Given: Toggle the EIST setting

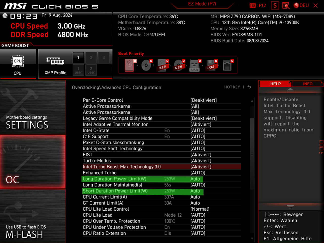Looking at the screenshot, I should click(162, 155).
